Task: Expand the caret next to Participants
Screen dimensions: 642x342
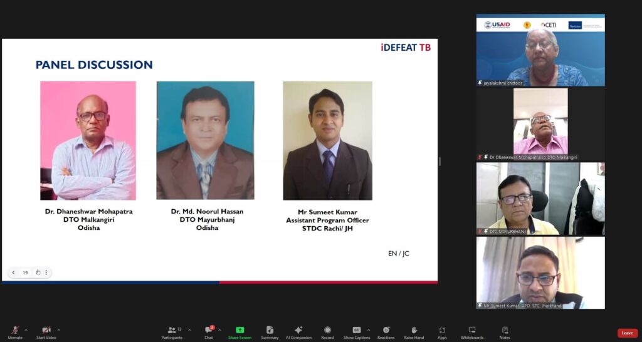Action: (x=187, y=329)
